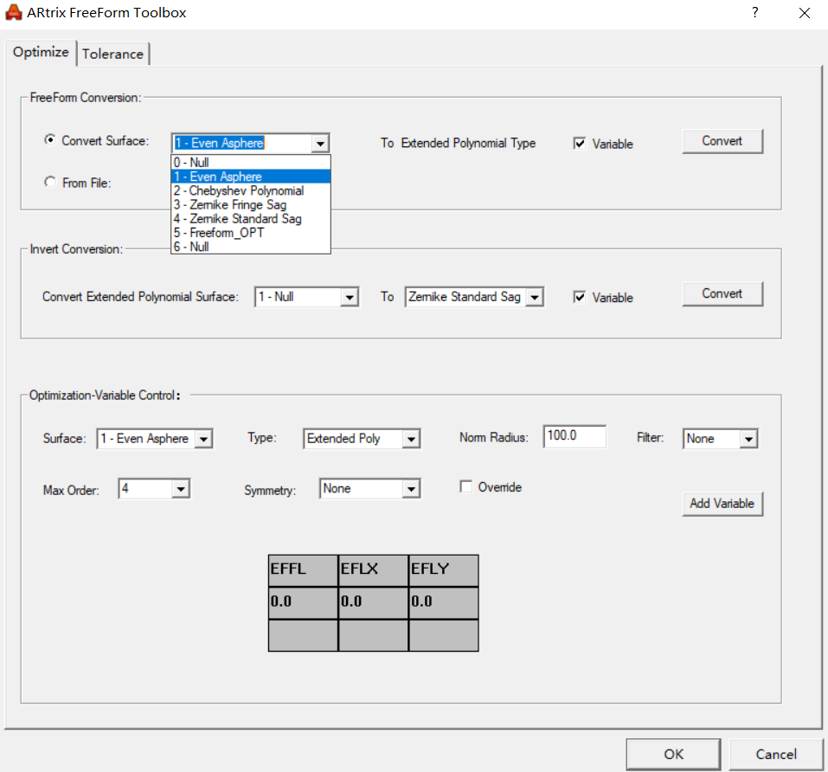828x772 pixels.
Task: Click the Add Variable button
Action: tap(722, 504)
